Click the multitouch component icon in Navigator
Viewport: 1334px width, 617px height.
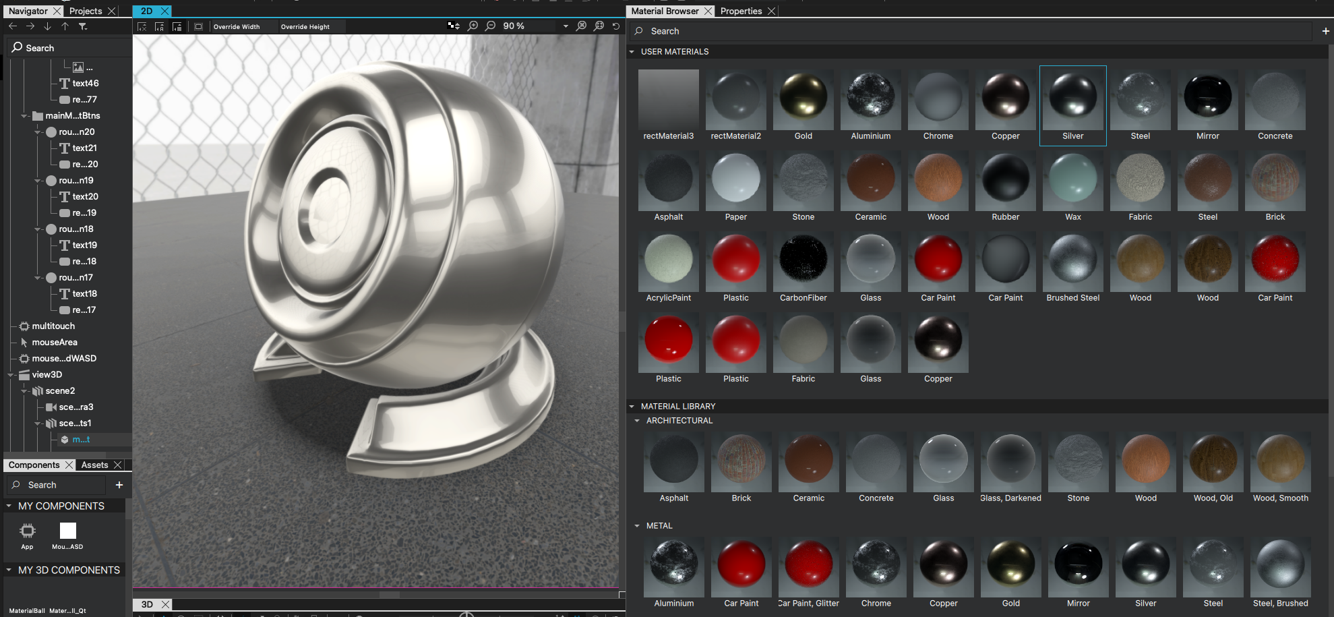tap(24, 326)
